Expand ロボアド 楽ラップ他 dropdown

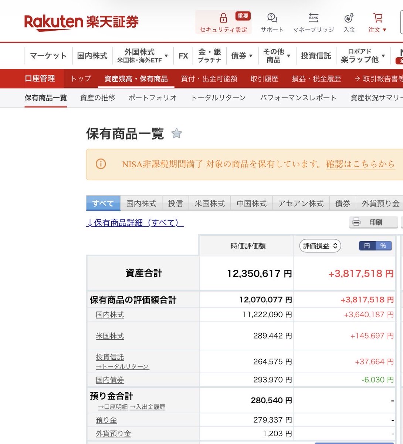(363, 56)
